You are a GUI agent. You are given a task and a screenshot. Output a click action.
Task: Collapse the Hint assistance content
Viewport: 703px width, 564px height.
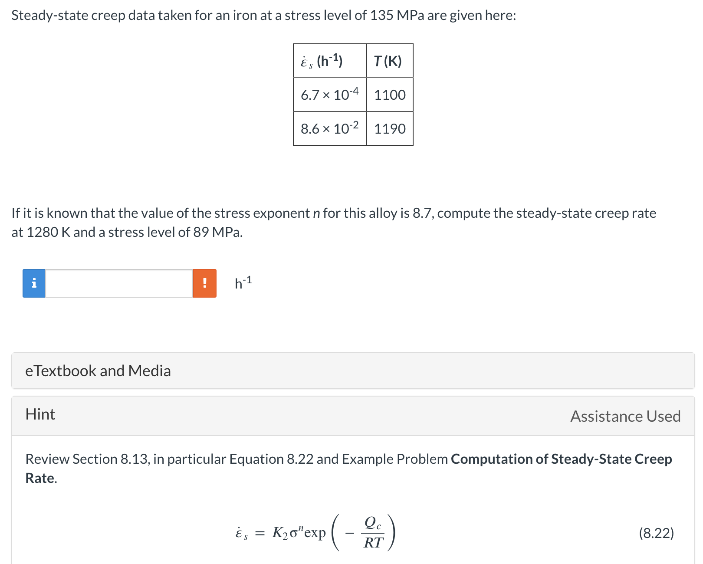[x=40, y=415]
